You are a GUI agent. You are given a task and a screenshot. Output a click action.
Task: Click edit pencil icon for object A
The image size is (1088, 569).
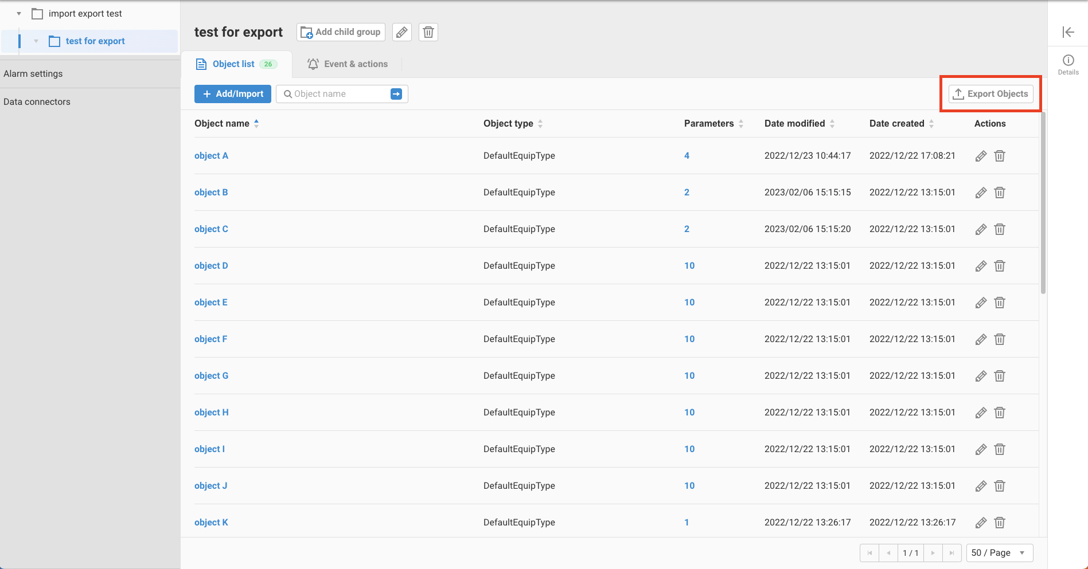click(981, 156)
